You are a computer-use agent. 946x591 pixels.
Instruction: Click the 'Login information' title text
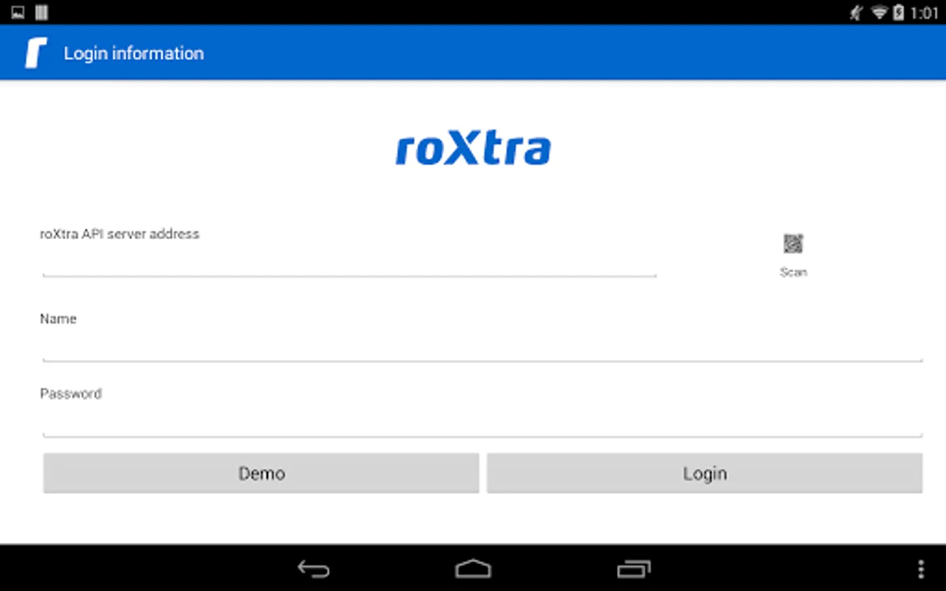(x=134, y=53)
